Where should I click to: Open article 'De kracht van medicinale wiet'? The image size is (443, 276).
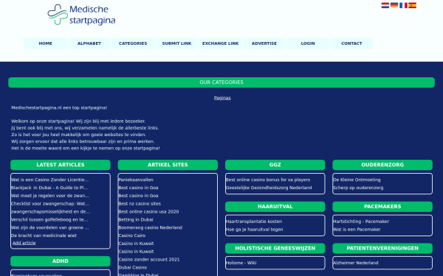click(44, 236)
